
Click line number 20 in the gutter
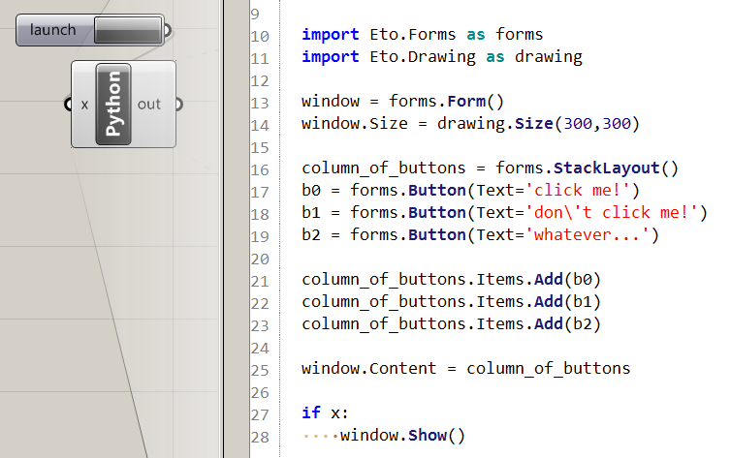(x=260, y=259)
